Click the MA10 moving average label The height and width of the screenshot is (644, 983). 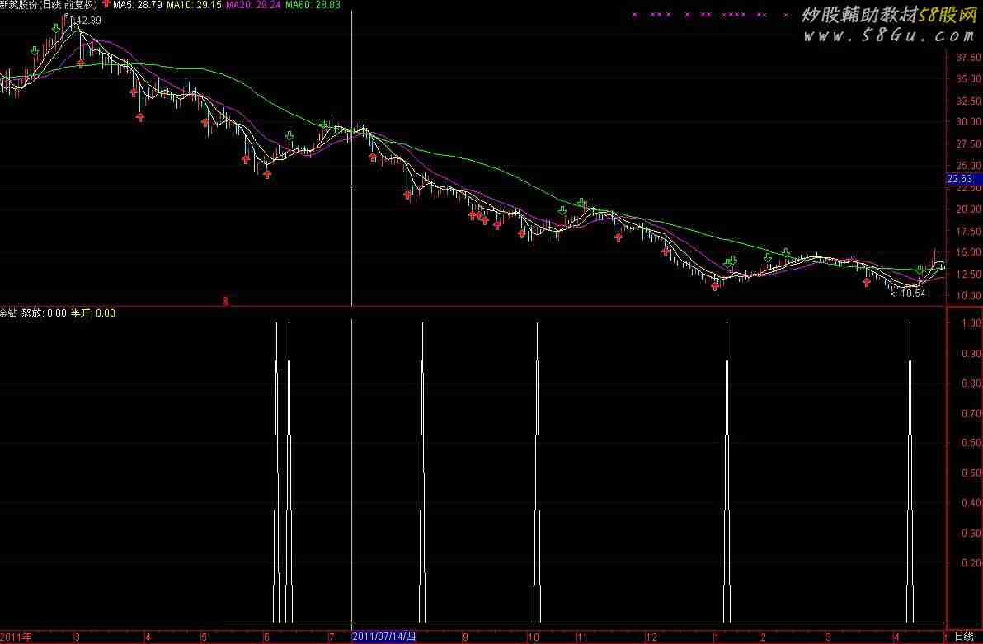(x=194, y=5)
